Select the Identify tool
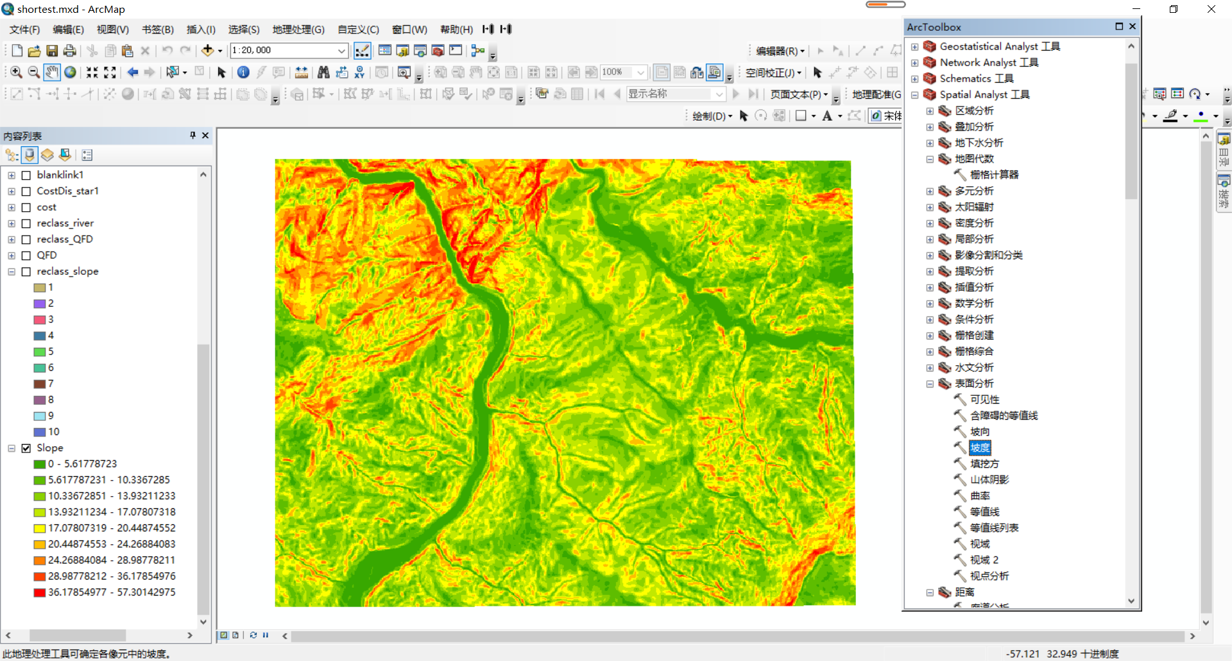1232x661 pixels. coord(243,72)
